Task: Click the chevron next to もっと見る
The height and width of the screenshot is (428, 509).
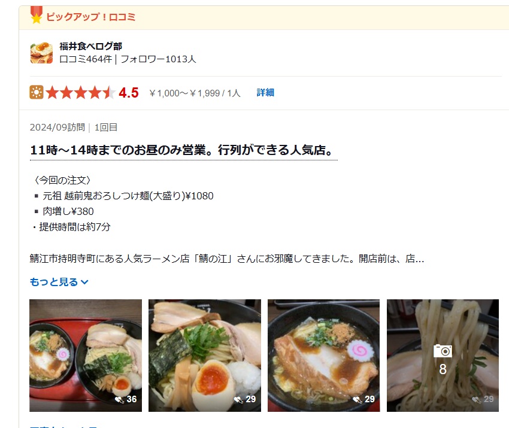Action: point(84,283)
